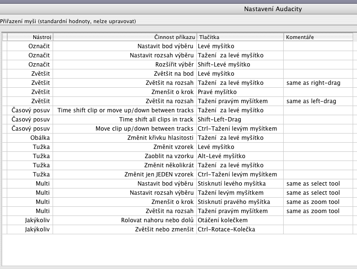
Task: Select the Změnit vzorek cell
Action: pyautogui.click(x=125, y=147)
